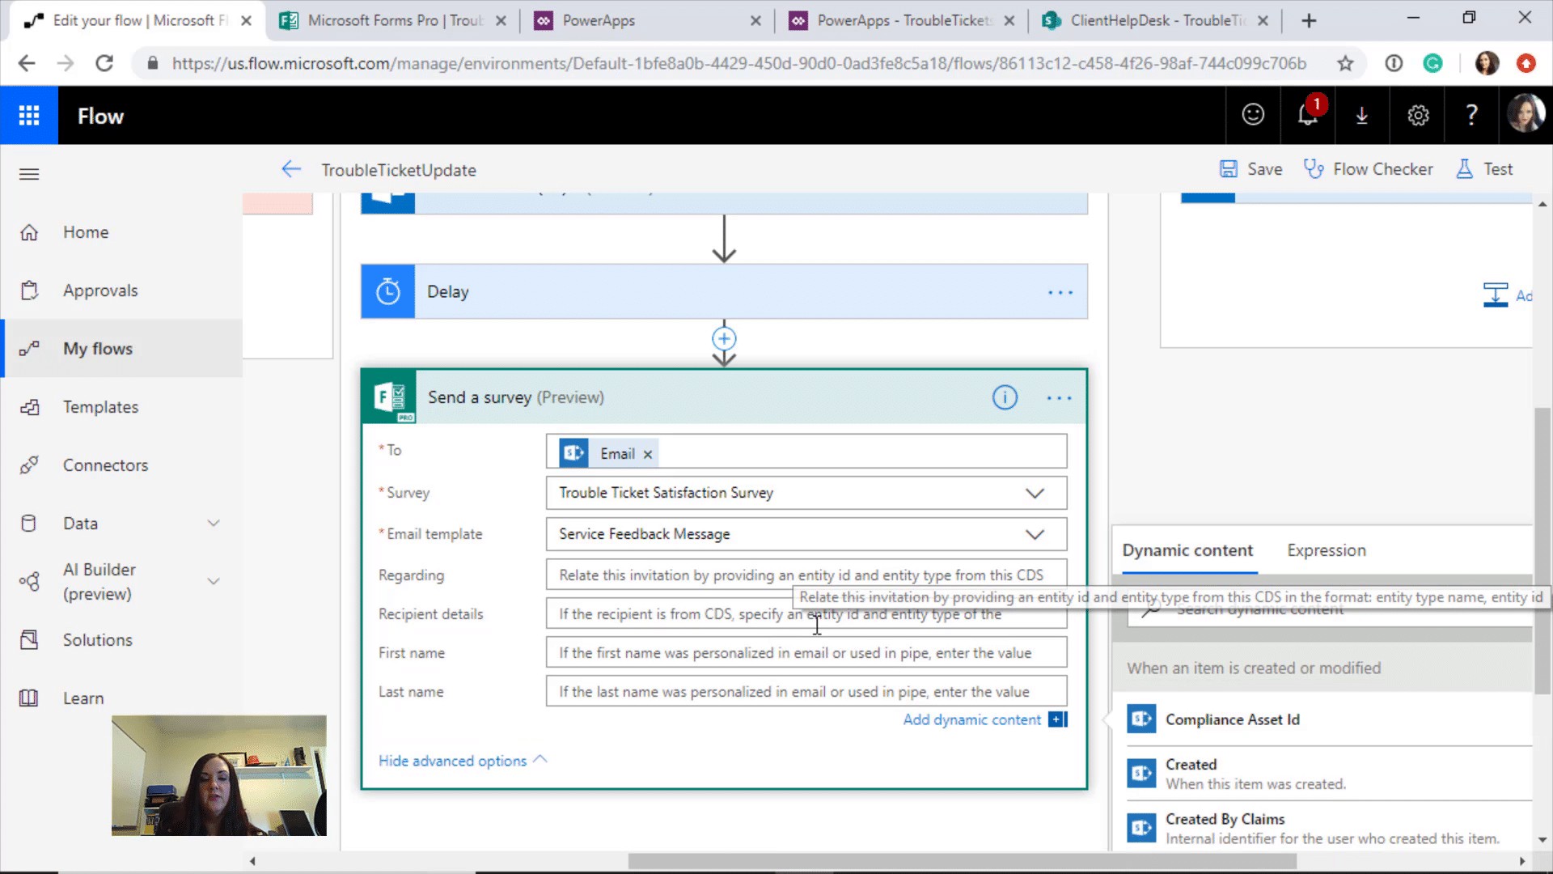Toggle the left navigation hamburger menu

tap(29, 174)
